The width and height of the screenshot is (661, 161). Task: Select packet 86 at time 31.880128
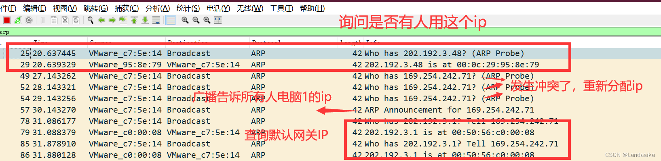click(330, 155)
